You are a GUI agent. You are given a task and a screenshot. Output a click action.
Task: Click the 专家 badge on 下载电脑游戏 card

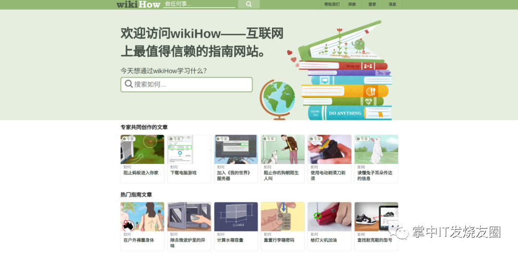[x=175, y=139]
